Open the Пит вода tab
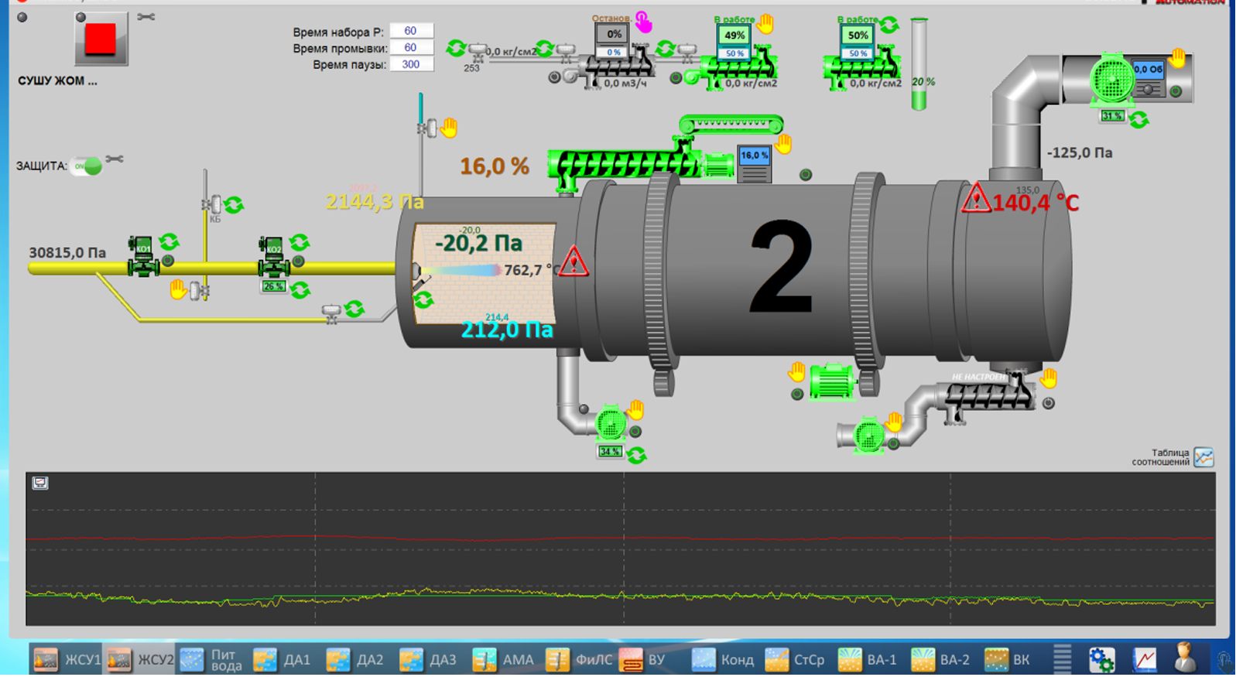The height and width of the screenshot is (677, 1236). [x=213, y=660]
